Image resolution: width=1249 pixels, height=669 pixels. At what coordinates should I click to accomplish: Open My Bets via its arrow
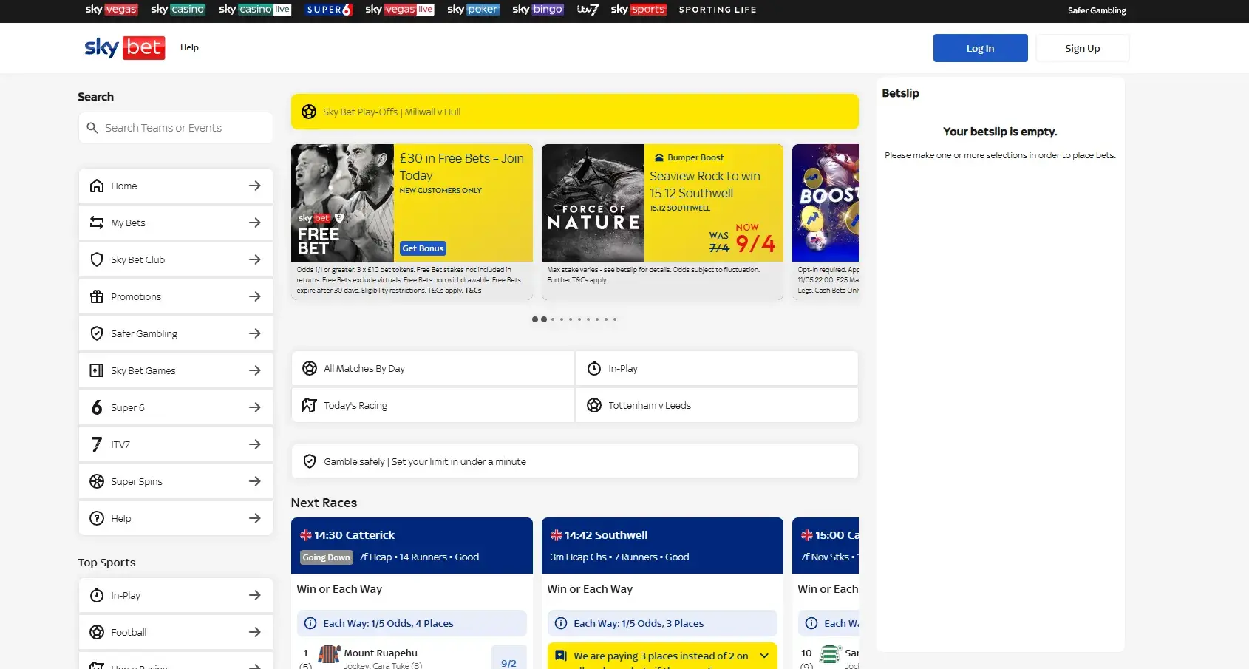[255, 223]
